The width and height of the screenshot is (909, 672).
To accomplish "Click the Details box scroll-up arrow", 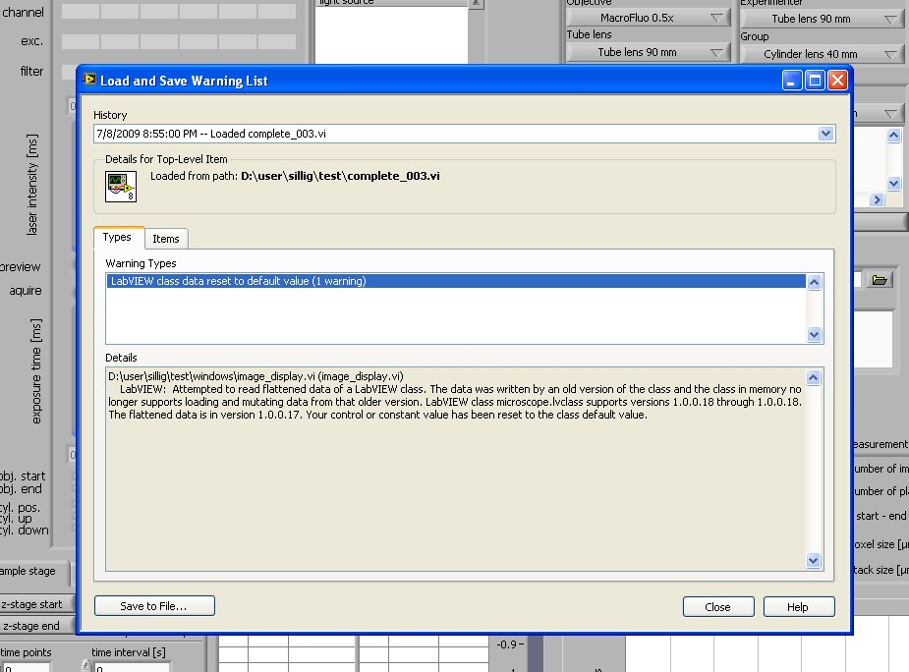I will (814, 377).
